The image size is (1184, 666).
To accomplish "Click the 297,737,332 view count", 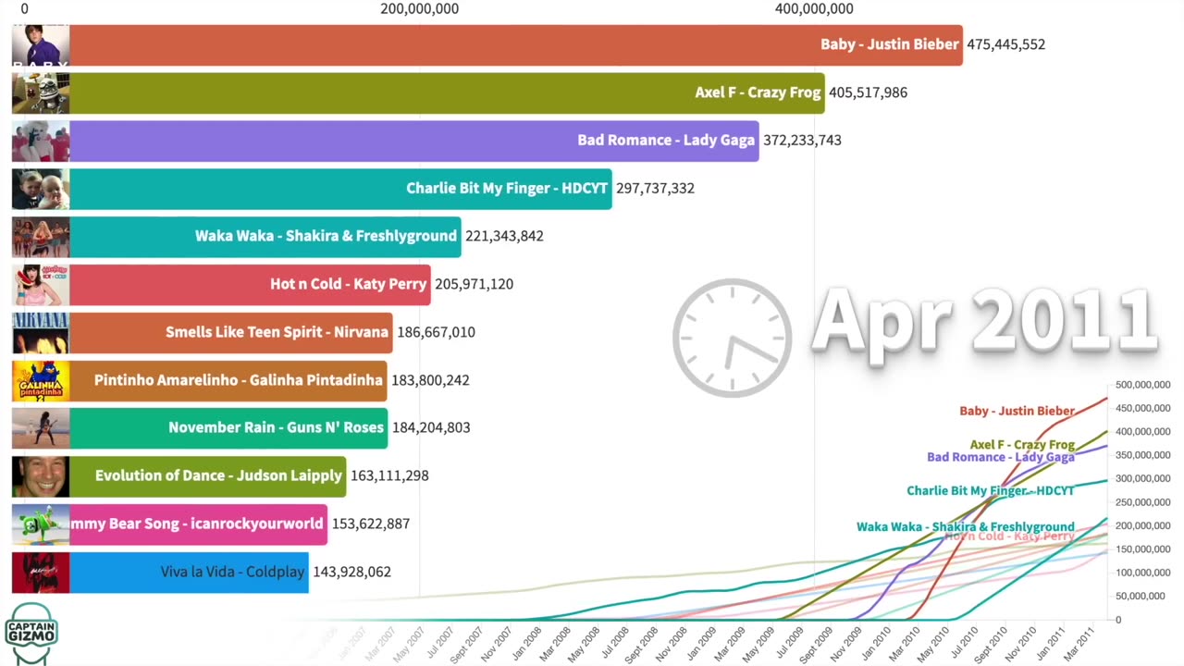I will tap(655, 189).
